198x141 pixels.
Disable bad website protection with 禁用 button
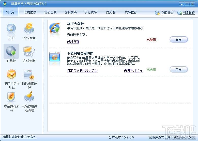(x=179, y=69)
